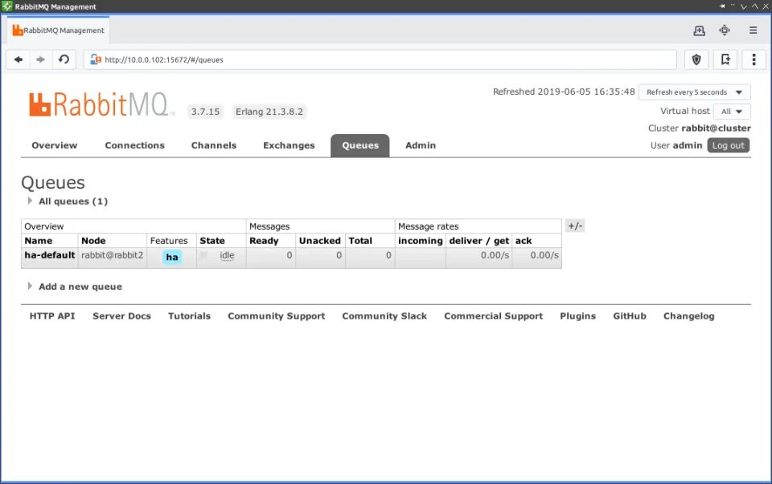This screenshot has height=484, width=772.
Task: Sort by the Total column header
Action: [360, 241]
